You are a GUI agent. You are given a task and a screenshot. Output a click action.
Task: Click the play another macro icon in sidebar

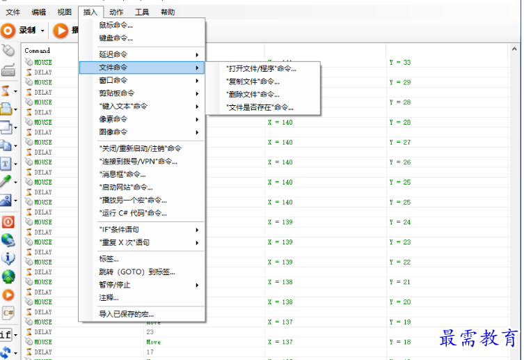pos(8,295)
